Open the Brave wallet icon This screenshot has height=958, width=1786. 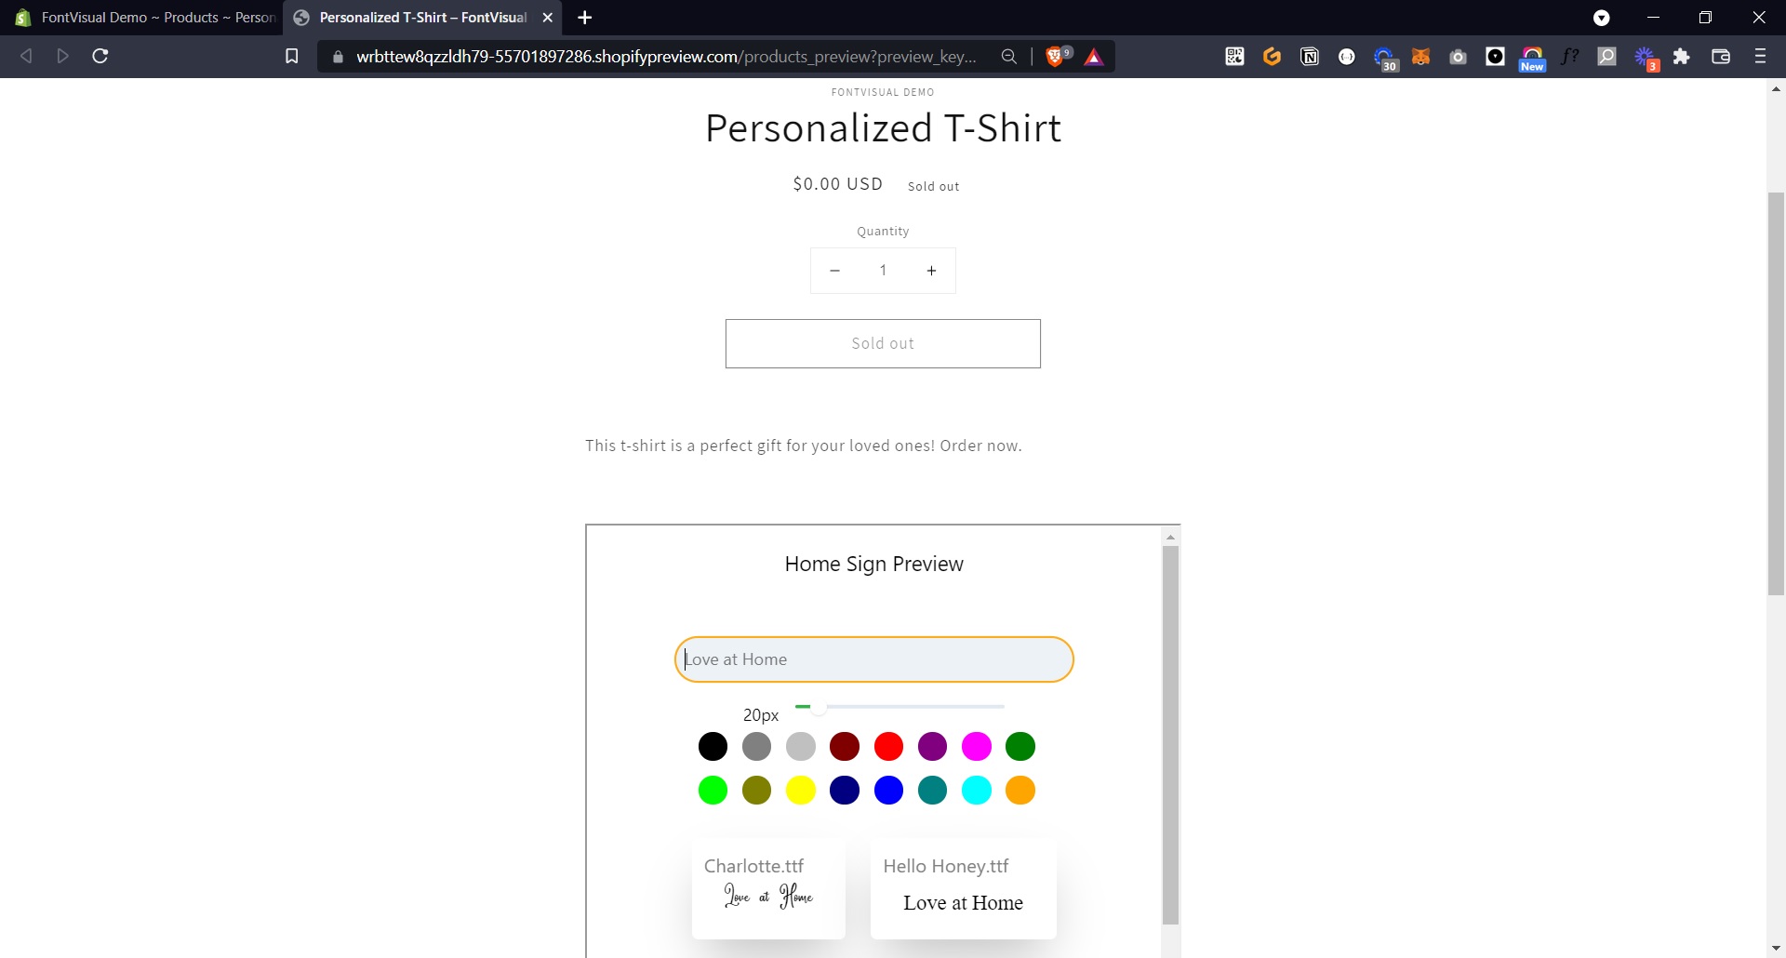[1721, 57]
